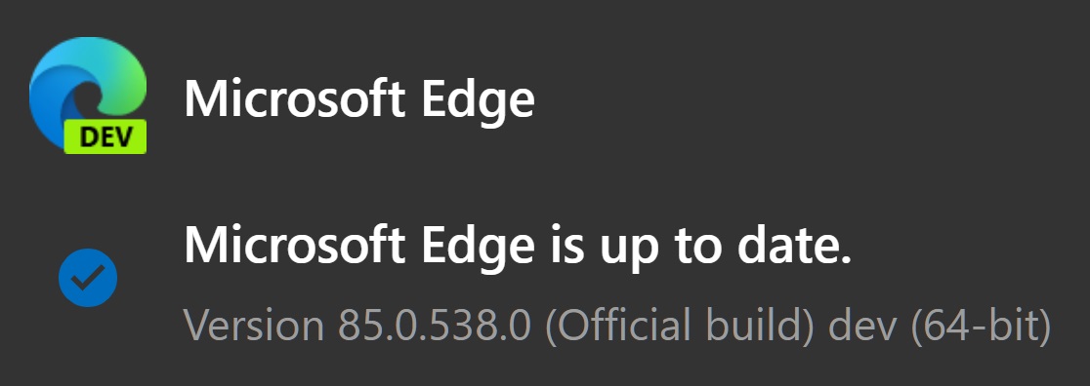
Task: Click "Microsoft Edge is up to date." message
Action: click(x=518, y=247)
